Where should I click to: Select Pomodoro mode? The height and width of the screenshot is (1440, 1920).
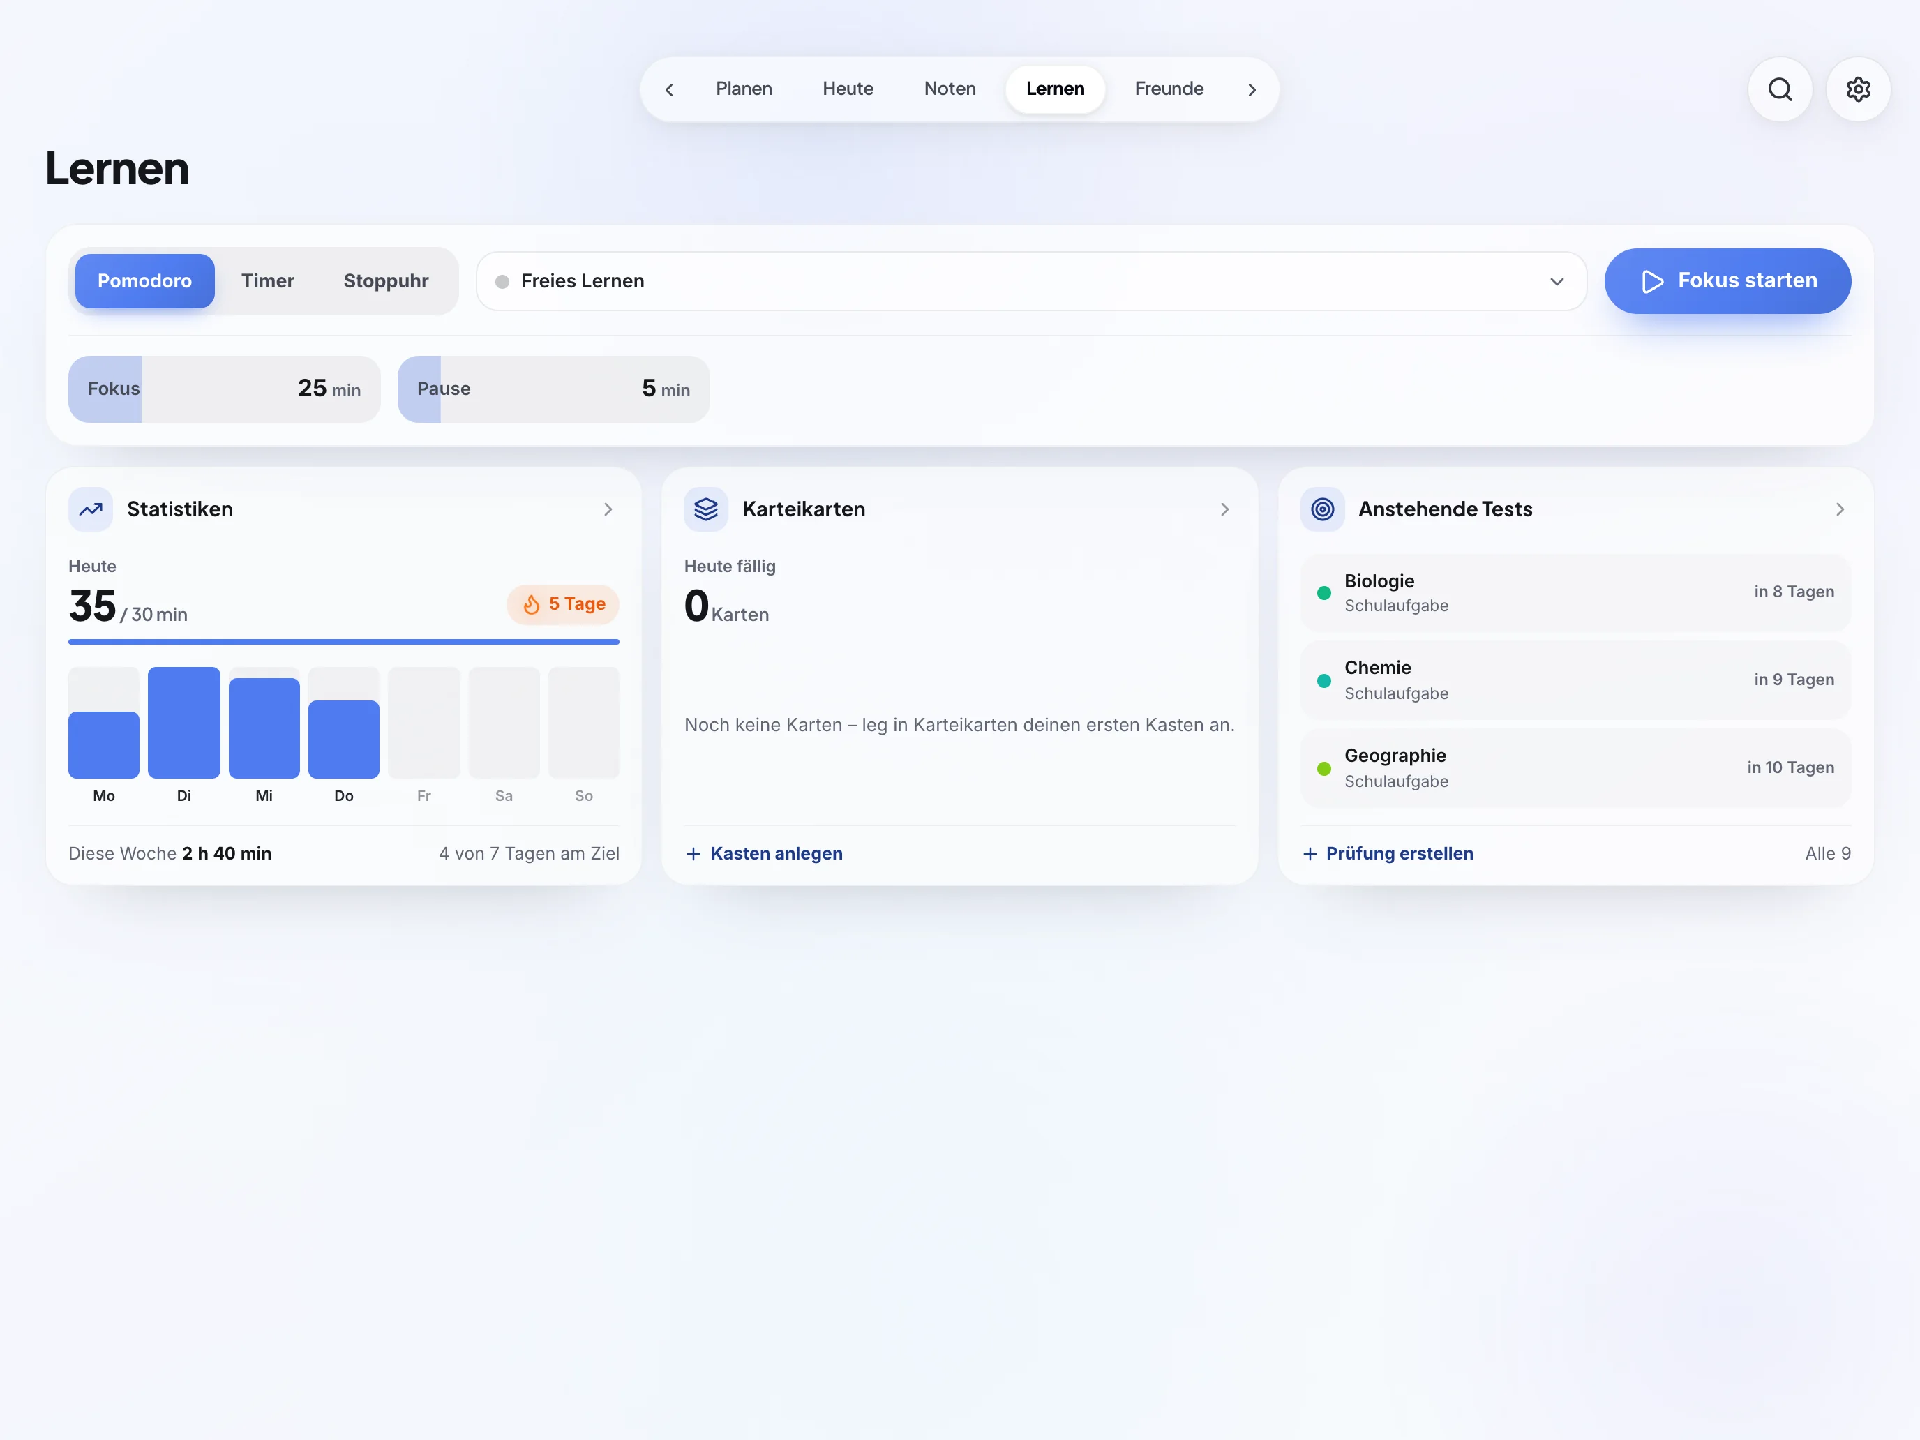click(145, 281)
